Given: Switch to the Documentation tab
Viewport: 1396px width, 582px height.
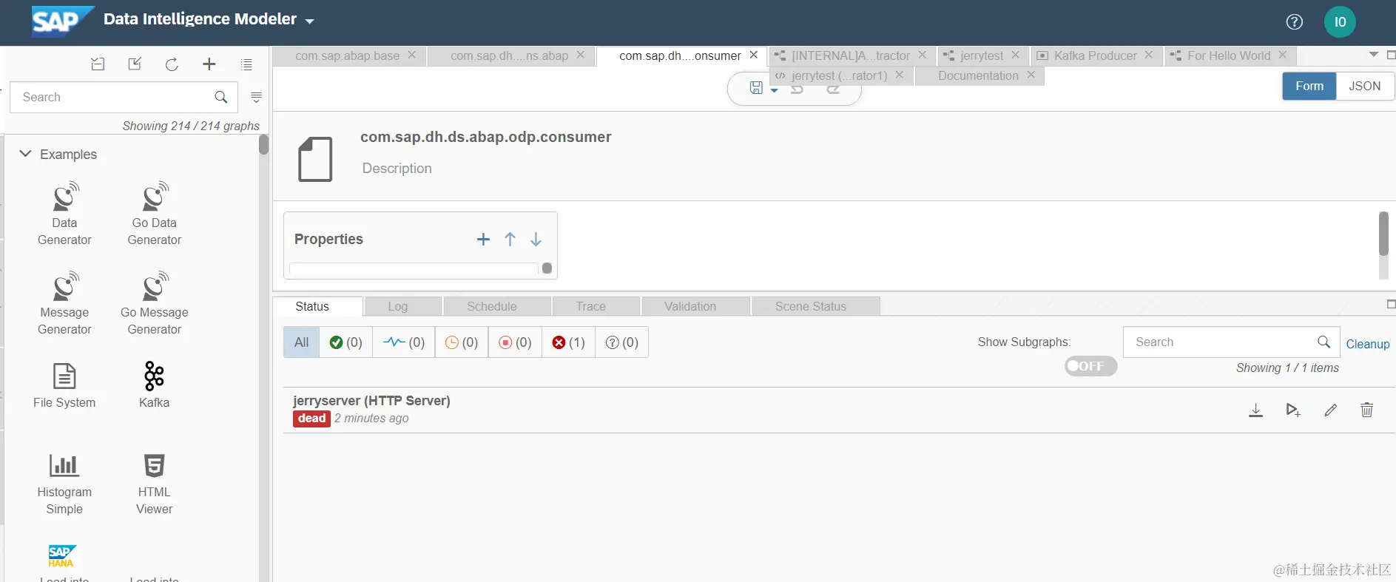Looking at the screenshot, I should point(978,75).
